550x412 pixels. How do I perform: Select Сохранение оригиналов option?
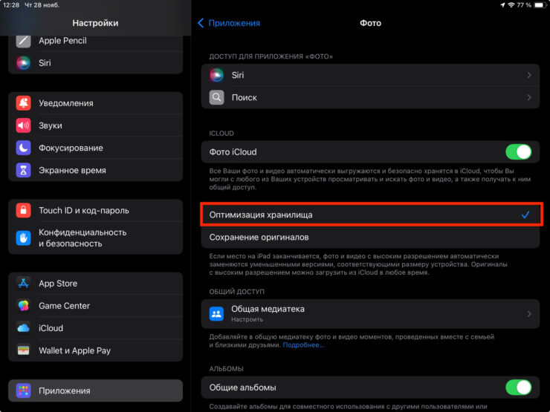259,237
